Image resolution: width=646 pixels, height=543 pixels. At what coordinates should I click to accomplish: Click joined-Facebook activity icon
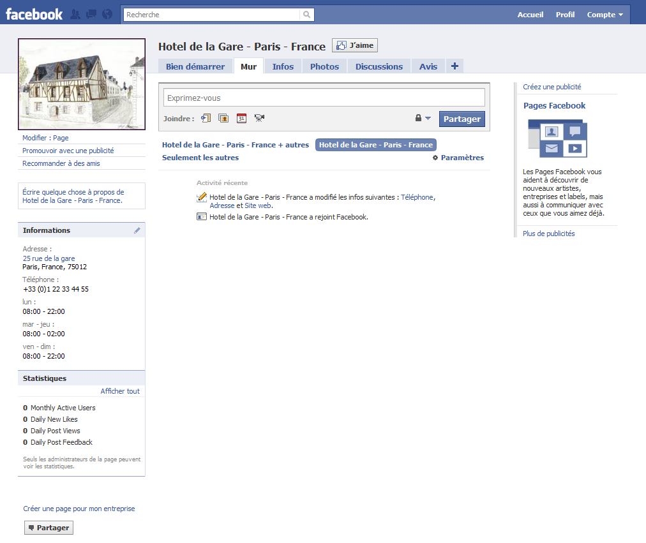click(x=202, y=216)
